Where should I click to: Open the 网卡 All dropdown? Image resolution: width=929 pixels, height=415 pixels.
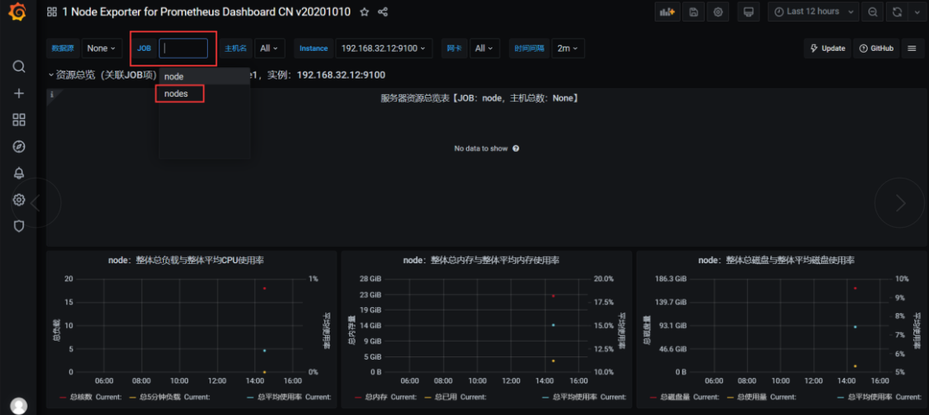(x=485, y=48)
